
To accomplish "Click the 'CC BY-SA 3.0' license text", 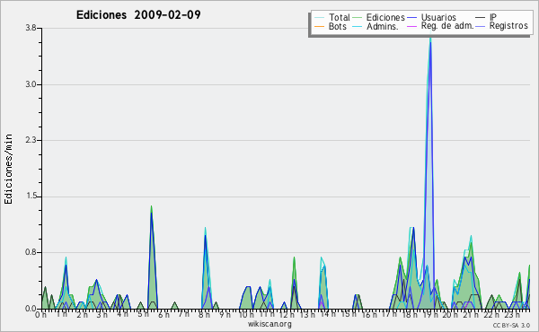I will (511, 325).
